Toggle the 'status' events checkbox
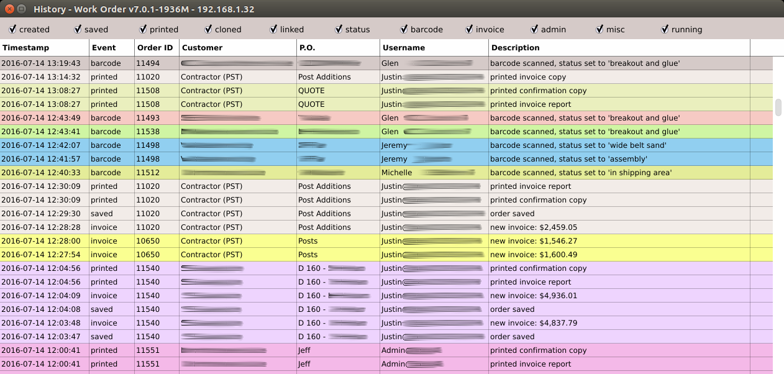This screenshot has width=784, height=374. [x=339, y=29]
